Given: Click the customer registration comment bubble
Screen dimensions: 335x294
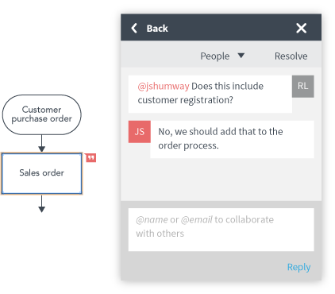Looking at the screenshot, I should [210, 94].
